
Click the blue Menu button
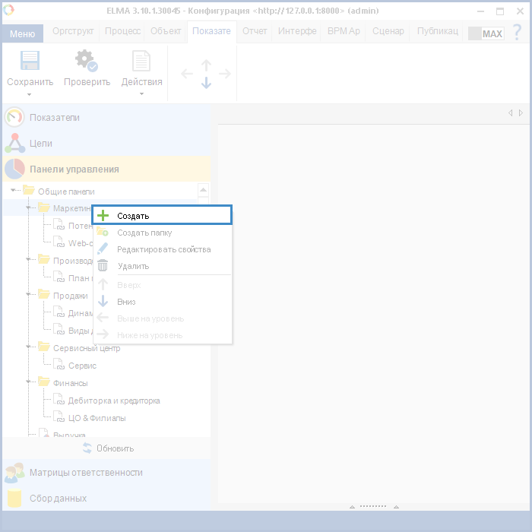[22, 33]
